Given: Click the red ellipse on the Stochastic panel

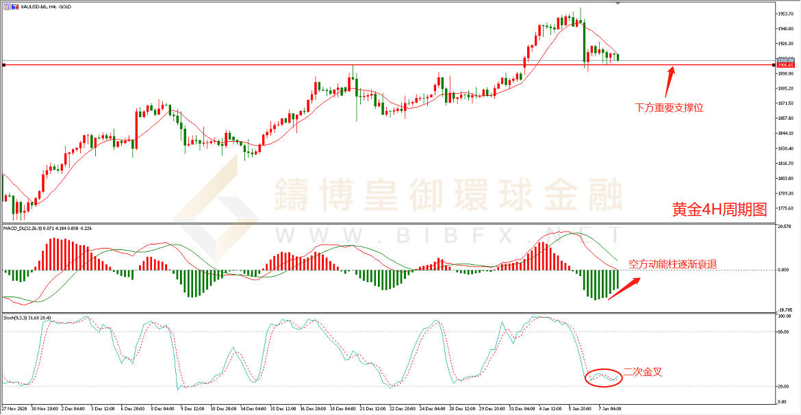Looking at the screenshot, I should click(604, 377).
